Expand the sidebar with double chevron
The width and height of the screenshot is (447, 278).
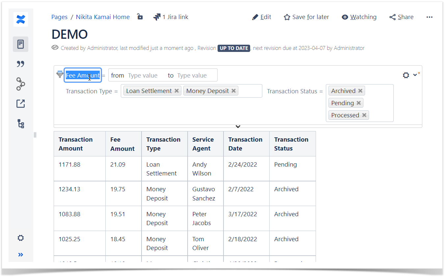(x=20, y=255)
